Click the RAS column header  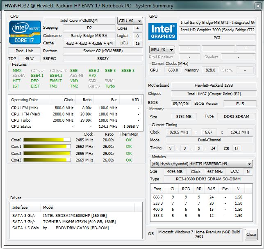(x=211, y=189)
